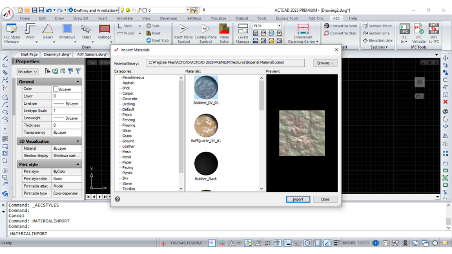Collapse the General properties section
This screenshot has height=254, width=452.
point(78,82)
